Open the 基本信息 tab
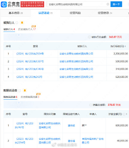 pyautogui.click(x=16, y=13)
